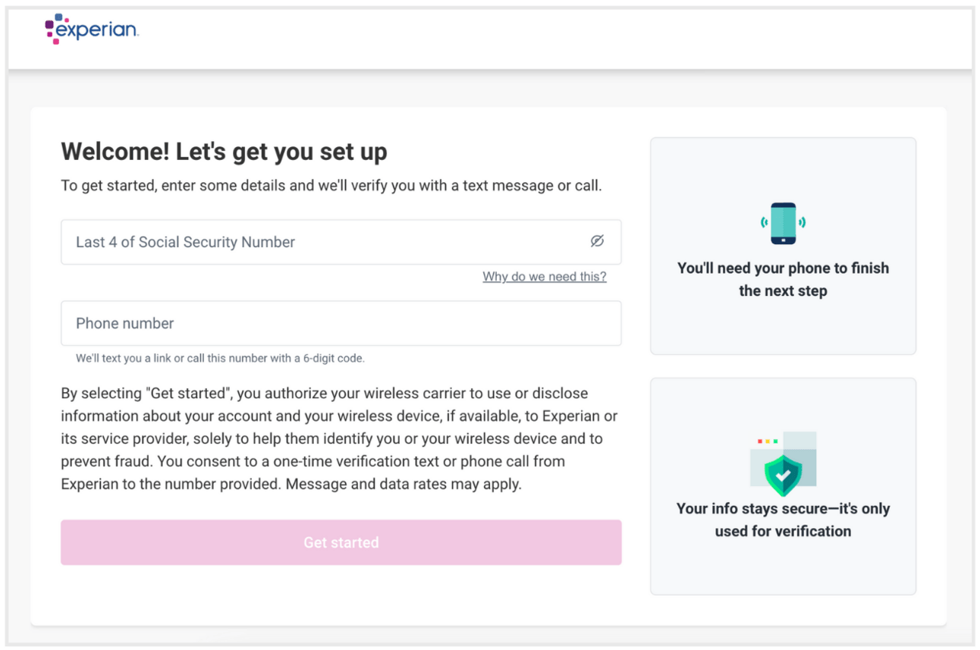
Task: Focus the Last 4 of Social Security Number field
Action: click(341, 242)
